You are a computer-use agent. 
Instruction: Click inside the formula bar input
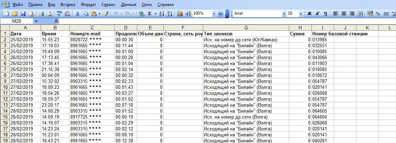coord(227,21)
